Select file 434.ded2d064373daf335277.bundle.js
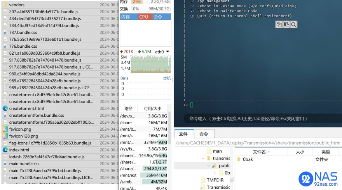This screenshot has height=190, width=342. 60,19
